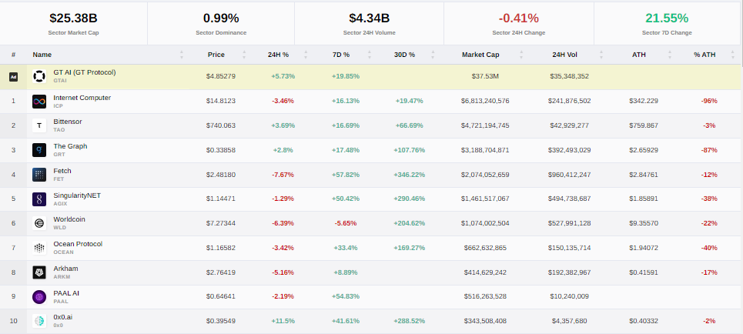Click Internet Computer price $14.8123
743x334 pixels.
[x=221, y=101]
